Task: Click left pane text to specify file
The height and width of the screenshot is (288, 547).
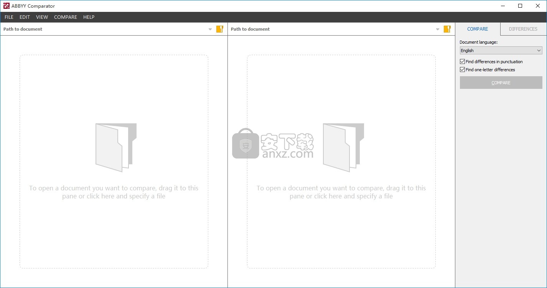Action: tap(114, 192)
